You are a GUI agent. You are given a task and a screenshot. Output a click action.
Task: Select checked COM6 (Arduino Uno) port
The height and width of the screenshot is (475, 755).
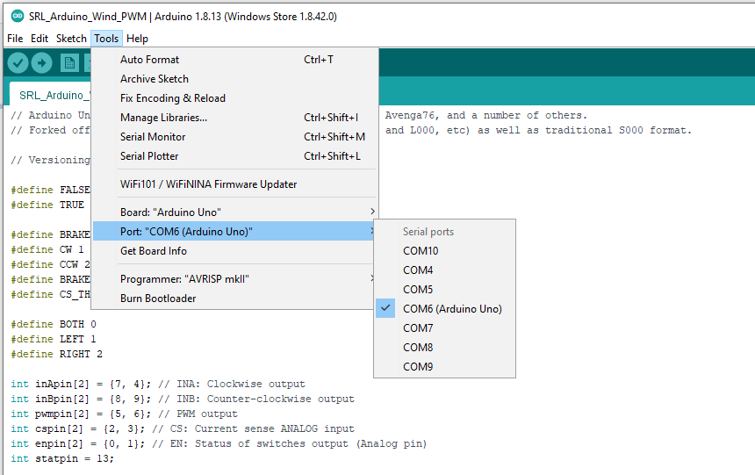click(x=444, y=309)
